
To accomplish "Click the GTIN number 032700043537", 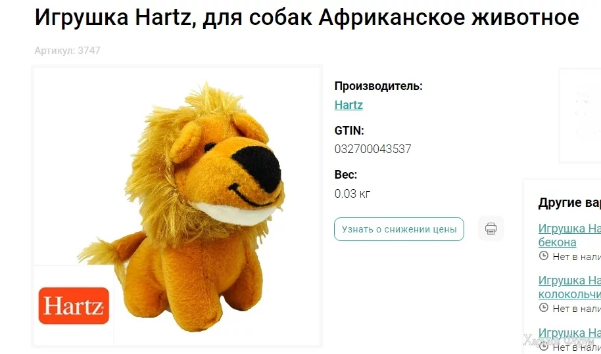I will coord(373,149).
